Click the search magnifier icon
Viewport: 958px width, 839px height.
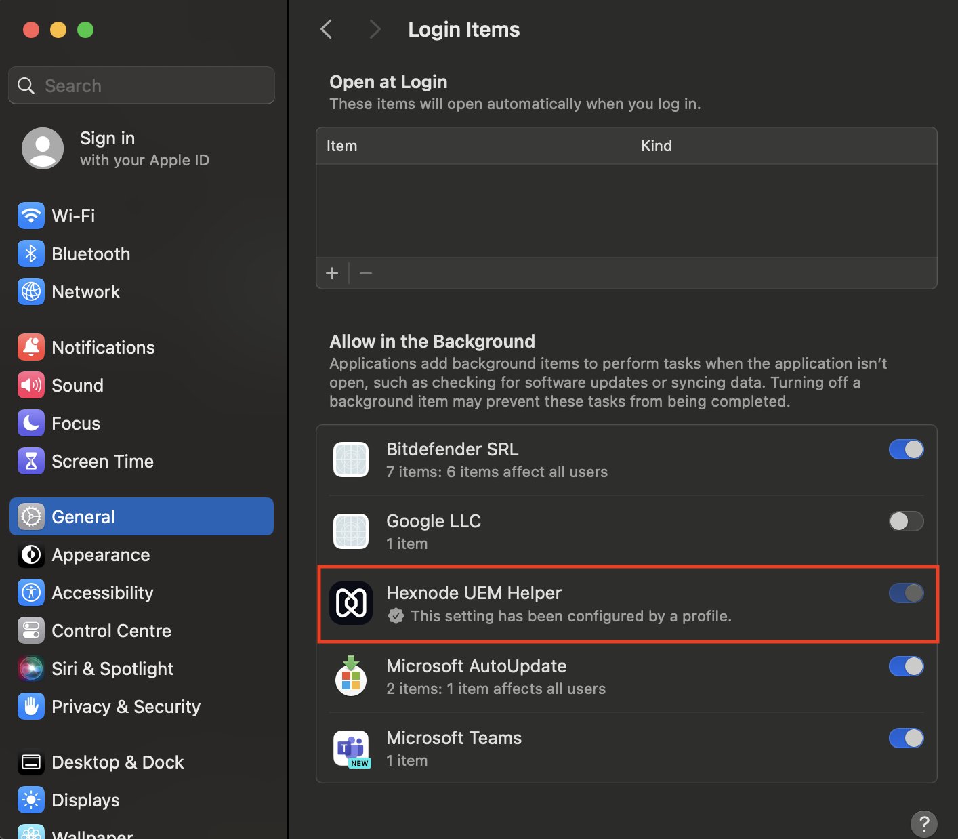[x=26, y=86]
